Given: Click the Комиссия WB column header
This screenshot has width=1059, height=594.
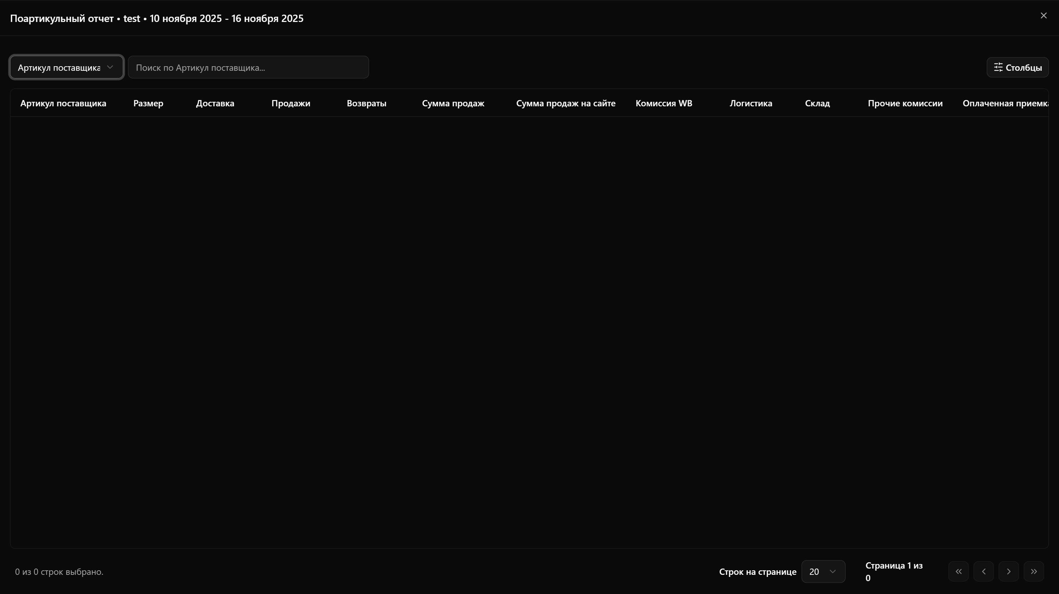Looking at the screenshot, I should pyautogui.click(x=663, y=104).
